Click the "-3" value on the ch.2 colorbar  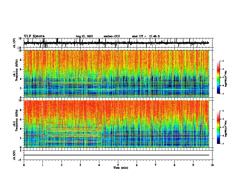click(223, 111)
